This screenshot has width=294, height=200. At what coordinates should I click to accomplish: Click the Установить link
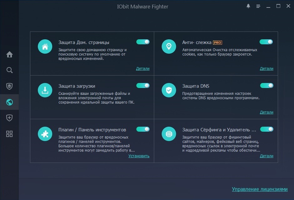coord(139,156)
